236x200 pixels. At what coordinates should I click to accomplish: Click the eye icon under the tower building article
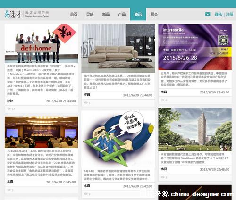click(163, 177)
